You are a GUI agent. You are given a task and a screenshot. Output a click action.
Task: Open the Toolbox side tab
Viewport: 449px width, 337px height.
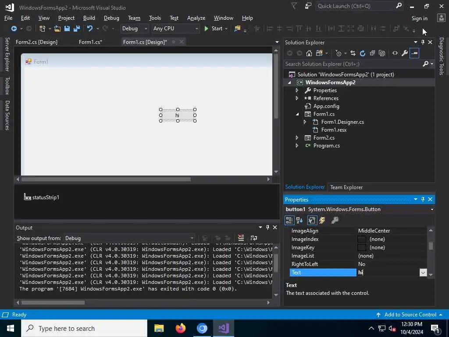7,86
